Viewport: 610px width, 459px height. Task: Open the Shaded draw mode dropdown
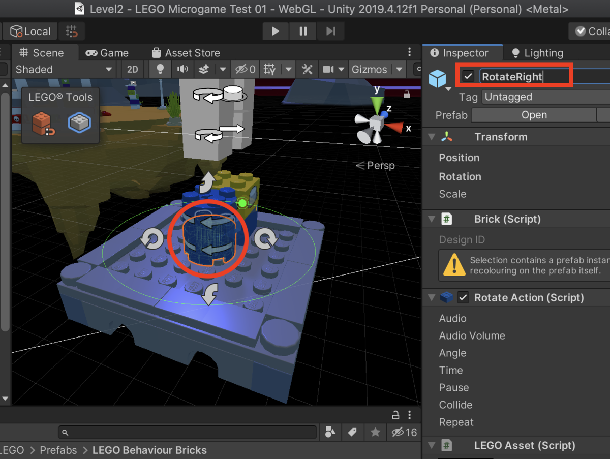coord(64,70)
